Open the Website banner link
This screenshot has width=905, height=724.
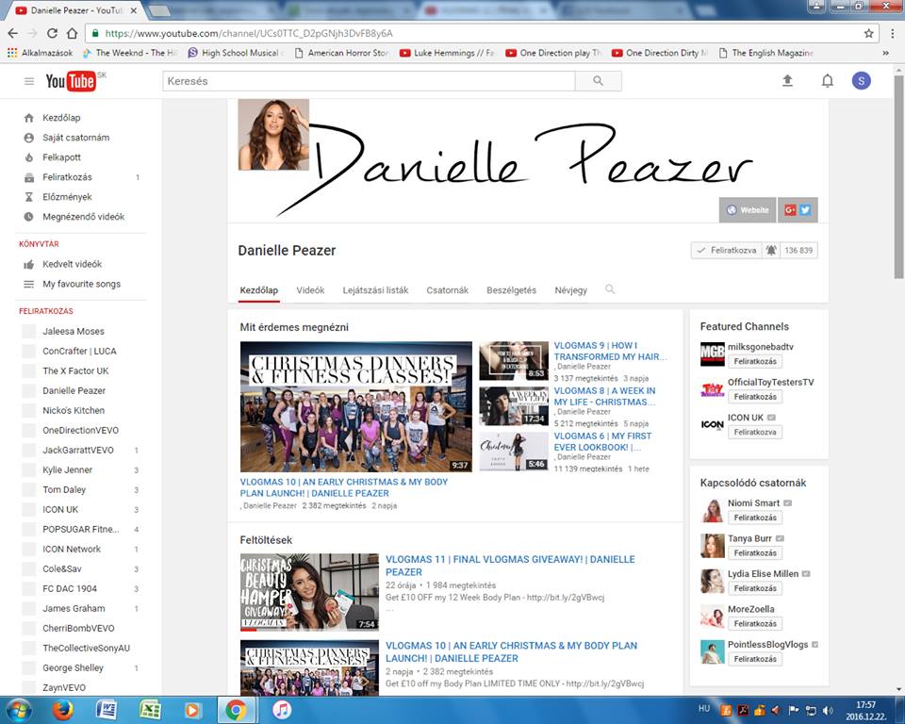[x=748, y=210]
